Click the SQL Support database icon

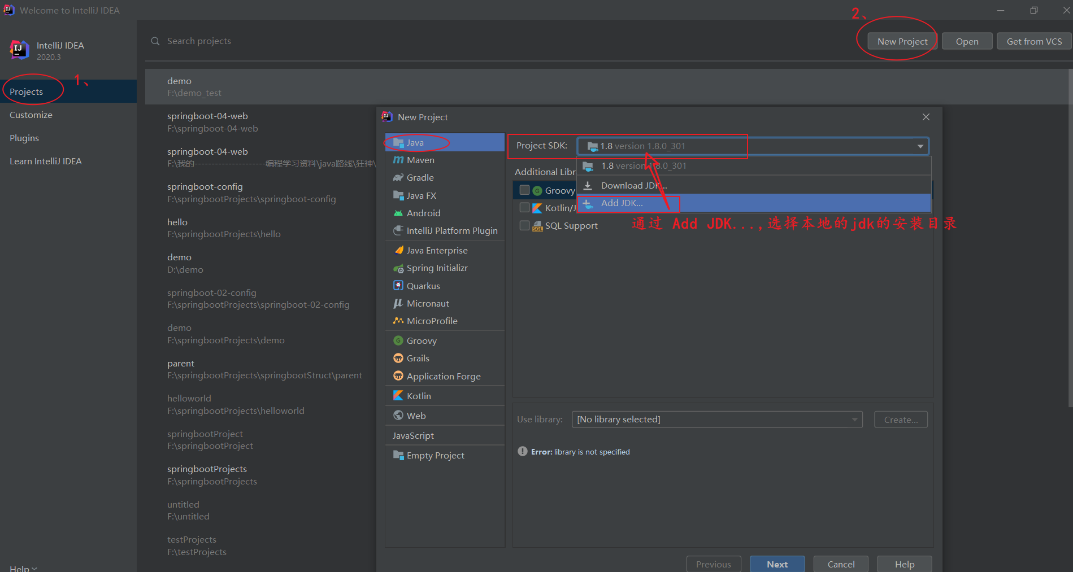[537, 226]
